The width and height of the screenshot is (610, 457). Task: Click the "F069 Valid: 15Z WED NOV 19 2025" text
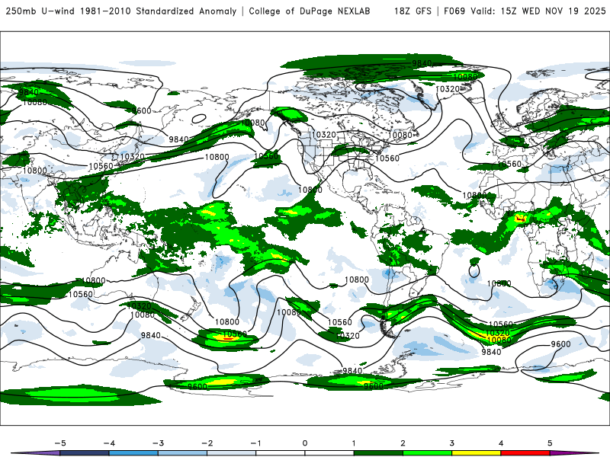pyautogui.click(x=525, y=11)
